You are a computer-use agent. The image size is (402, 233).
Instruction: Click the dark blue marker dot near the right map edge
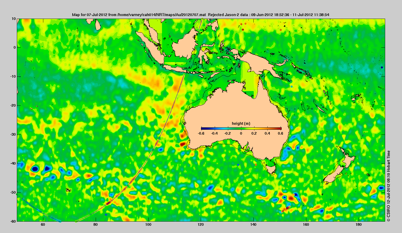(x=382, y=67)
